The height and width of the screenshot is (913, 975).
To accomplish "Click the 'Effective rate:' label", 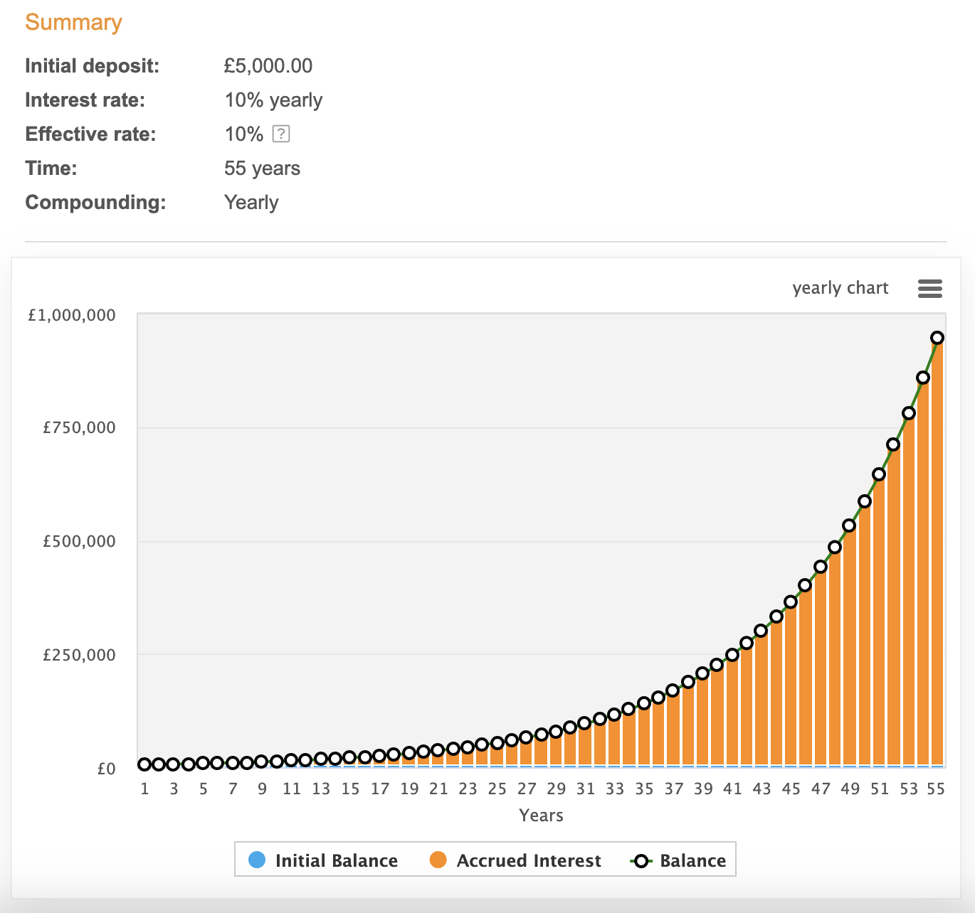I will coord(90,134).
